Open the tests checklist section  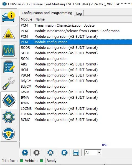[x=9, y=67]
